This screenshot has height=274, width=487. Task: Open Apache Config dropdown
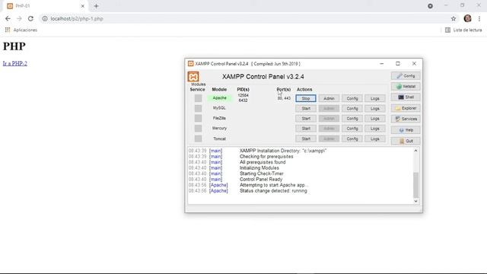click(x=352, y=98)
